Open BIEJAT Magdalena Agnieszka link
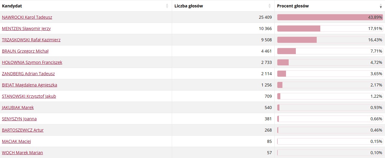The width and height of the screenshot is (385, 158). click(30, 85)
